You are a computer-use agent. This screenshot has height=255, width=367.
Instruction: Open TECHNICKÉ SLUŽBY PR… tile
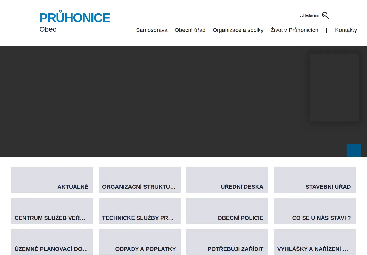(x=140, y=211)
